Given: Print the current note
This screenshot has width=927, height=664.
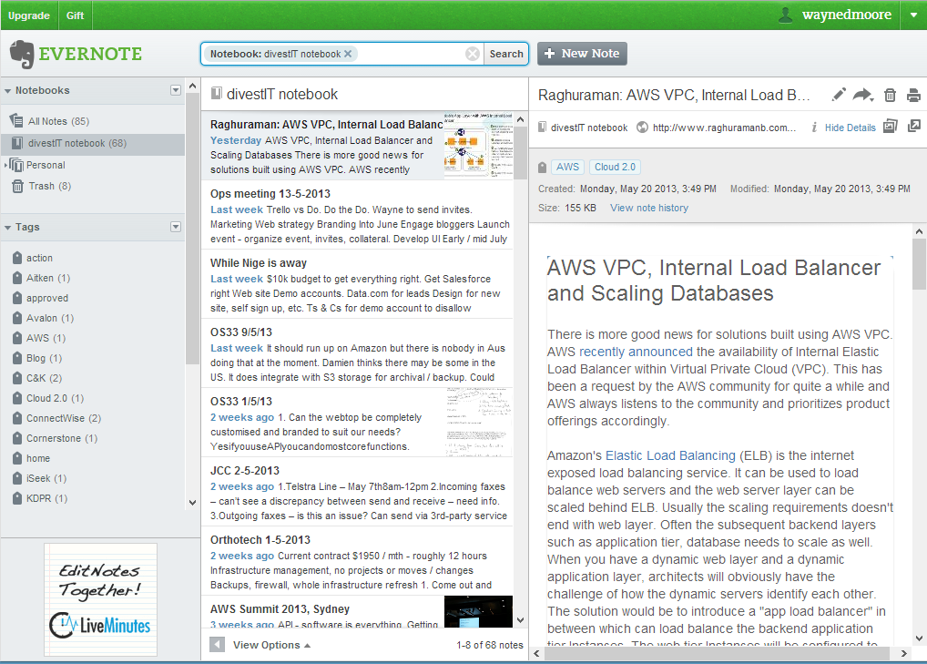Looking at the screenshot, I should coord(913,95).
